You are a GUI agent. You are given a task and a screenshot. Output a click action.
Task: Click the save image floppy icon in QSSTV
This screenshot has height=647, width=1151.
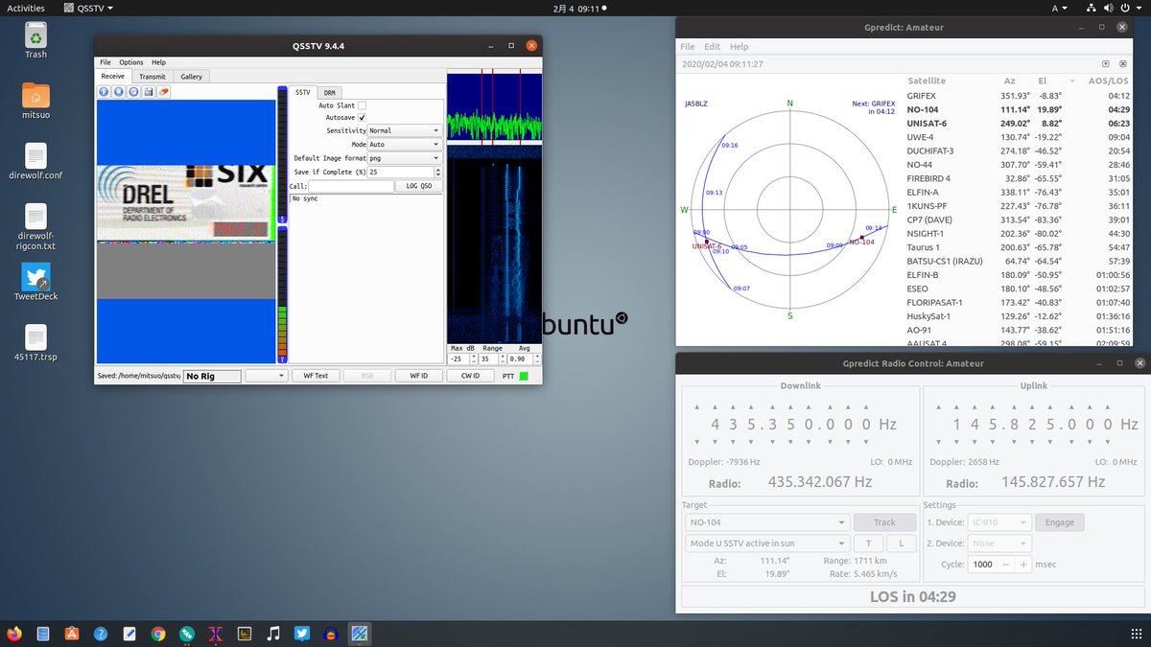pos(149,92)
